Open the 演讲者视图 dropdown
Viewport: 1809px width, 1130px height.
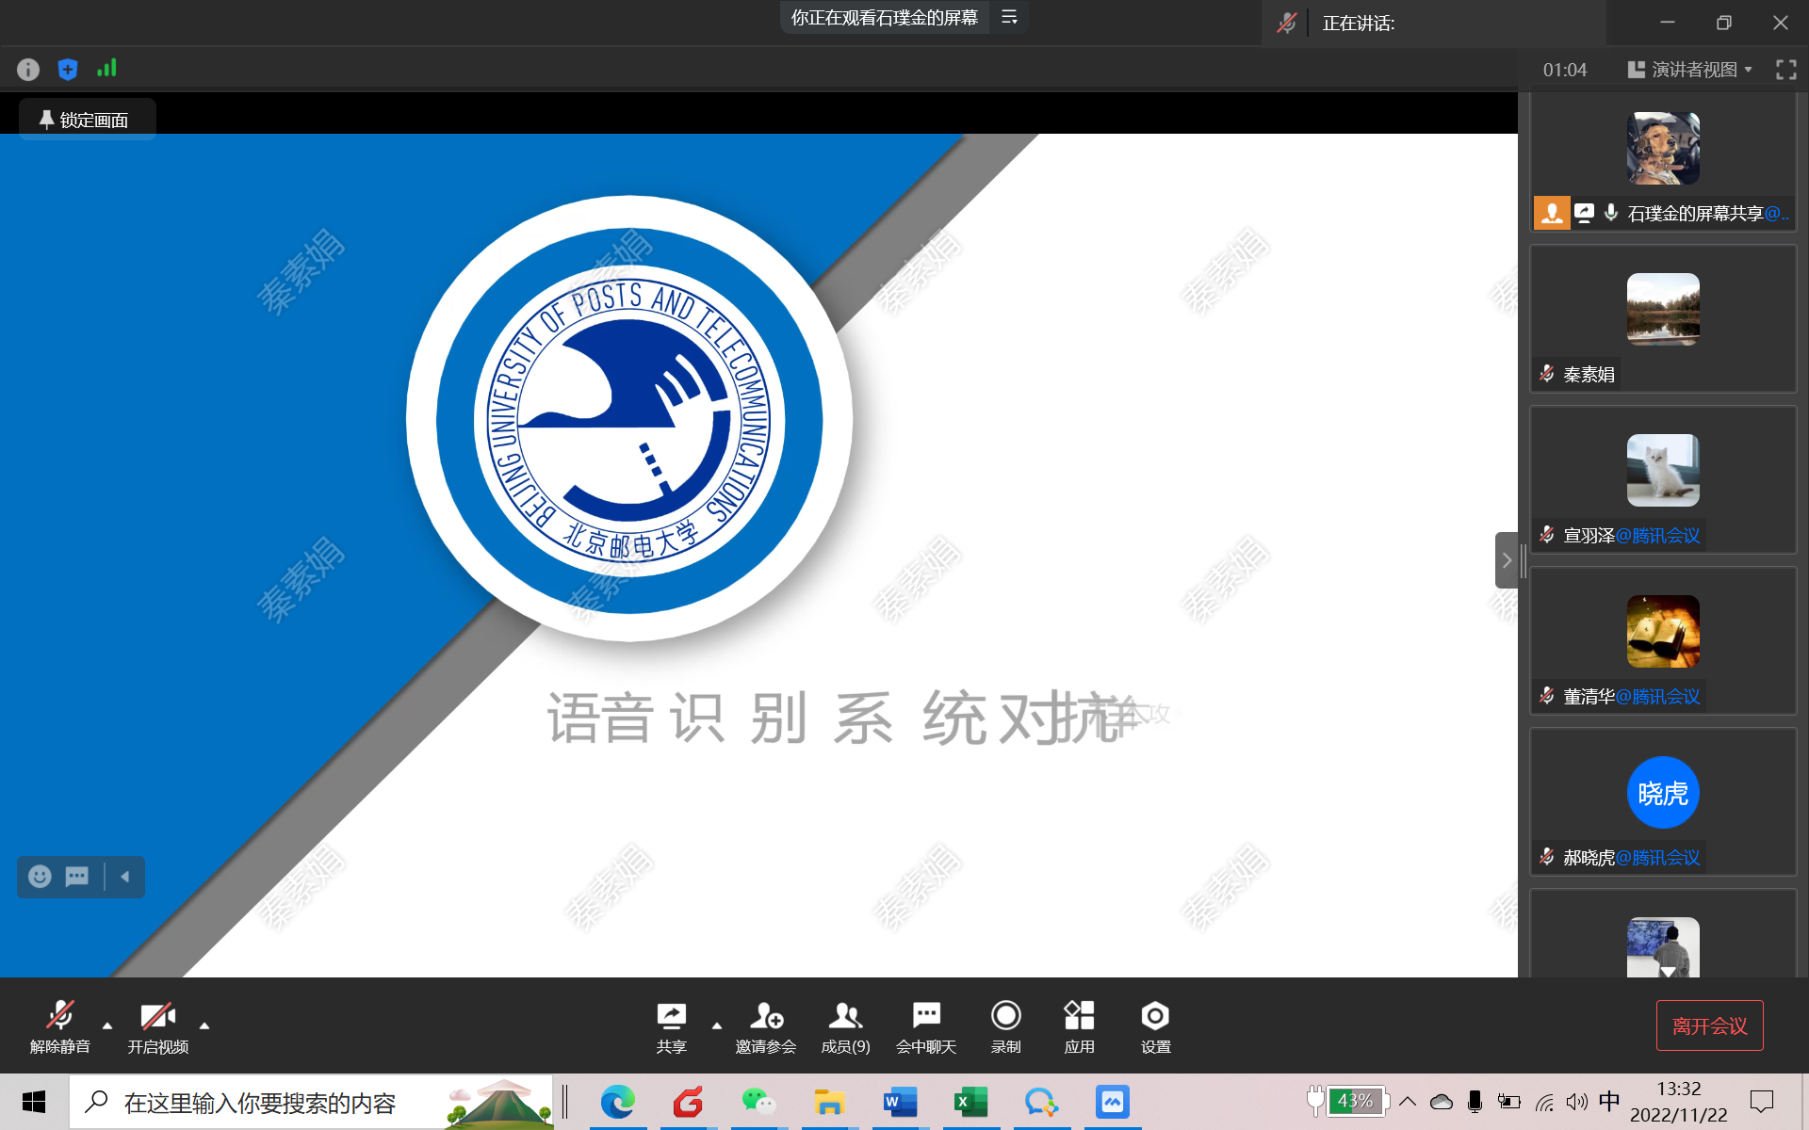pyautogui.click(x=1690, y=69)
